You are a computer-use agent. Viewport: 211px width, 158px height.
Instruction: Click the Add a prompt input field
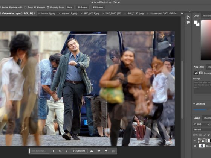40,151
